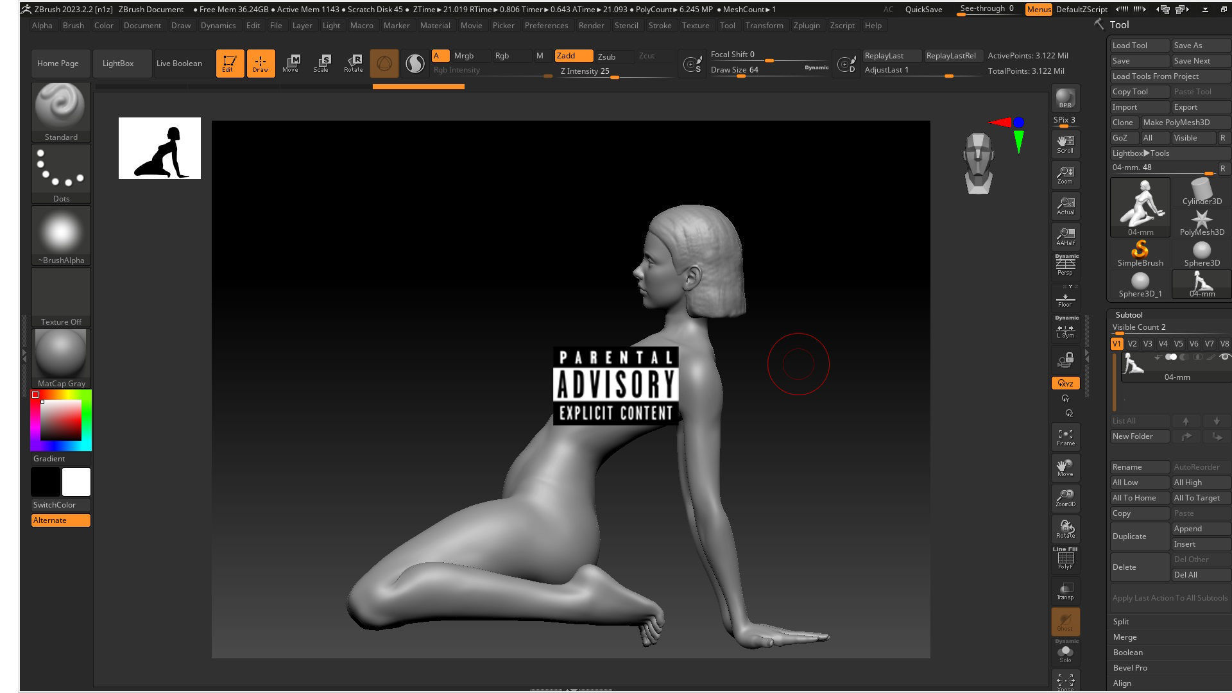This screenshot has height=693, width=1232.
Task: Open the Dots stroke picker
Action: [61, 173]
